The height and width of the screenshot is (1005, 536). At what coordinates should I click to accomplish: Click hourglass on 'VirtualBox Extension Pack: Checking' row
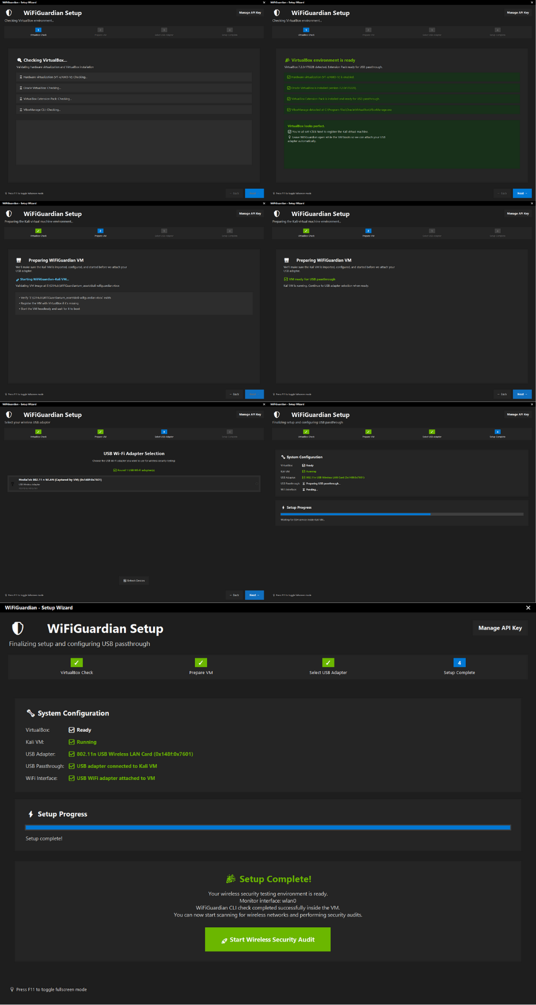[x=21, y=99]
